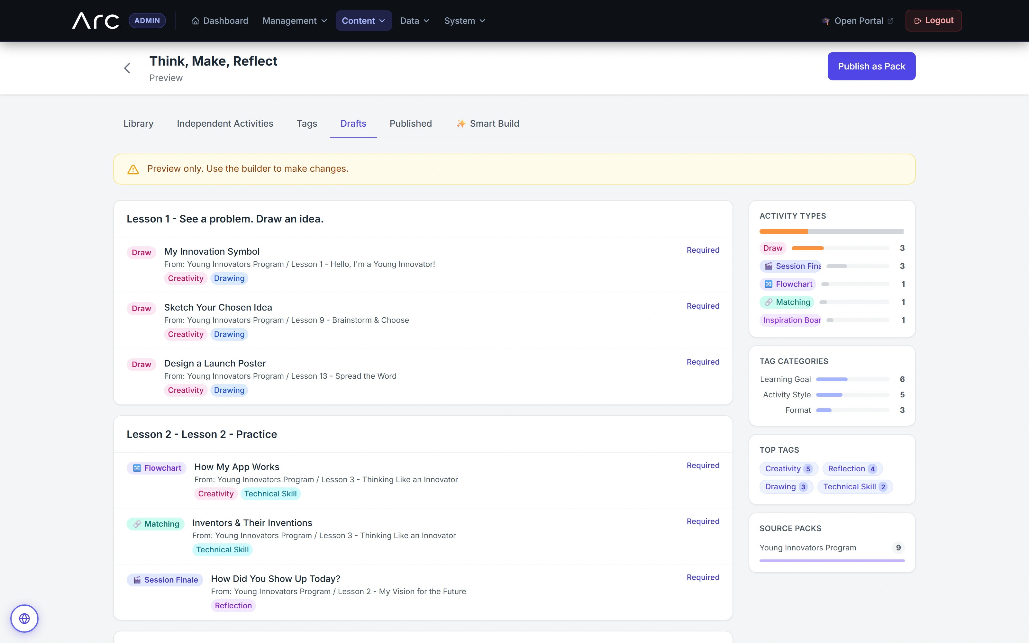Expand the Data menu
The width and height of the screenshot is (1029, 643).
(x=414, y=21)
